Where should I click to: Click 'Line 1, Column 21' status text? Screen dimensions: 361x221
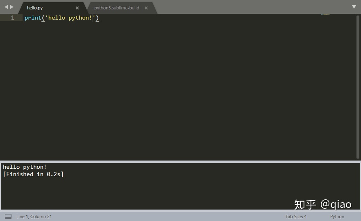tap(34, 217)
